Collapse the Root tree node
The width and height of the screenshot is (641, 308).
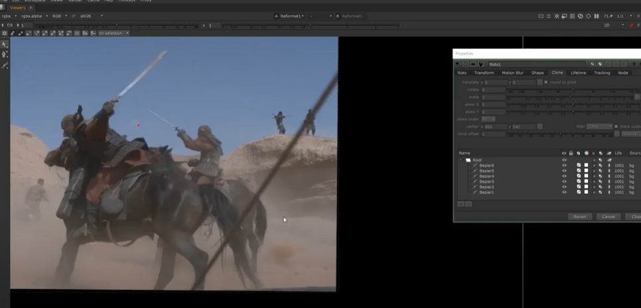[x=461, y=160]
